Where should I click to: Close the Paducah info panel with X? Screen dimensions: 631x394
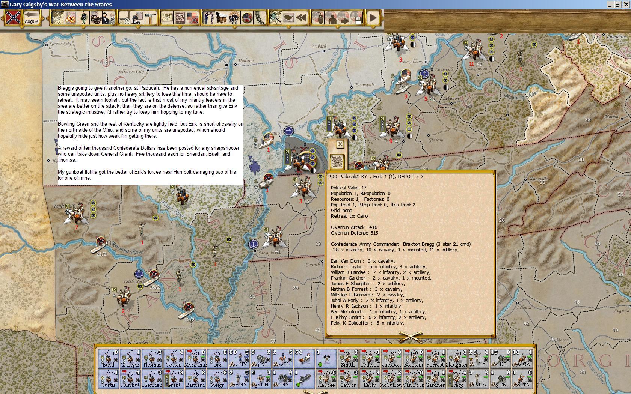click(340, 144)
